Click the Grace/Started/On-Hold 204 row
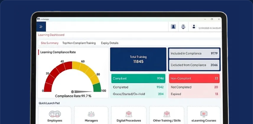Image resolution: width=253 pixels, height=124 pixels. pos(138,94)
